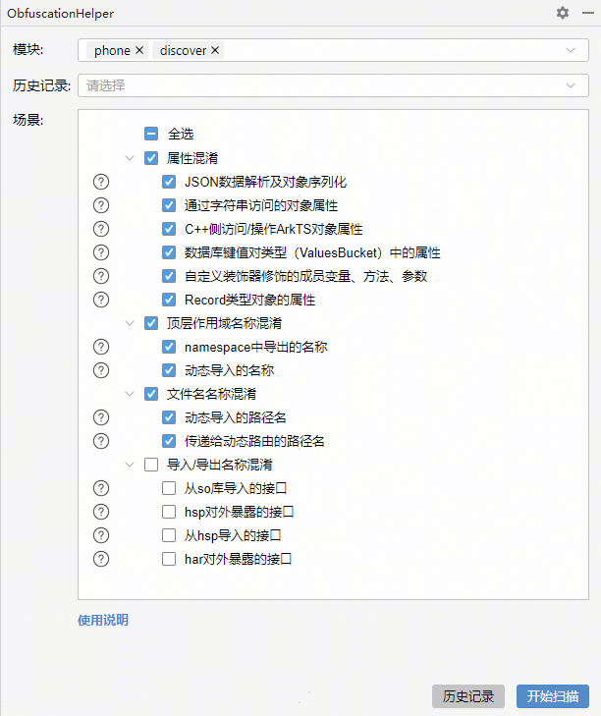Show help for 动态导入的路径名
This screenshot has height=716, width=601.
tap(101, 417)
